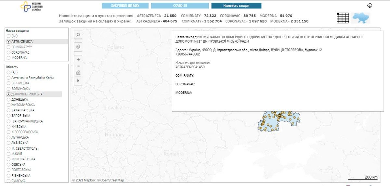390x186 pixels.
Task: Click the map search magnifier icon
Action: click(78, 35)
